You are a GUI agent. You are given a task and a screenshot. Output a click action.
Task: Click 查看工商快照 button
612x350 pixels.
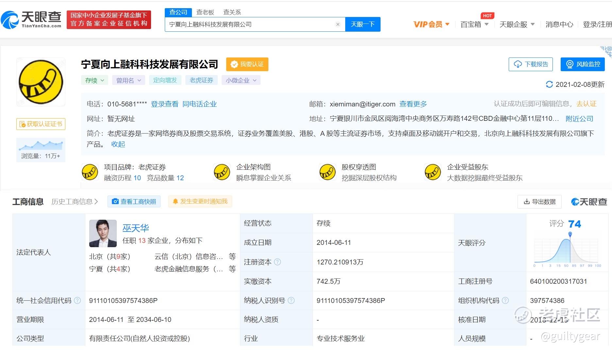pyautogui.click(x=134, y=201)
